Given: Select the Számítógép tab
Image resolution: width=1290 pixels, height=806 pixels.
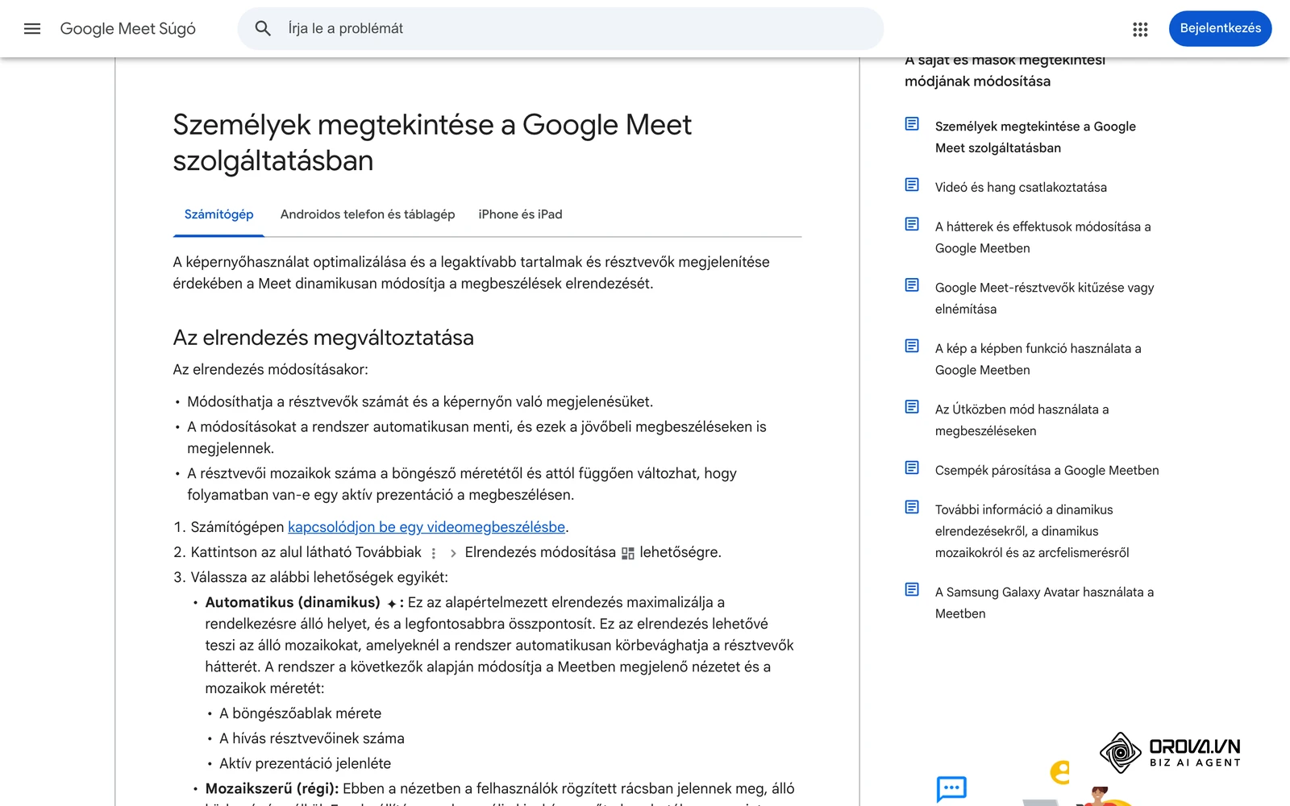Looking at the screenshot, I should point(218,214).
